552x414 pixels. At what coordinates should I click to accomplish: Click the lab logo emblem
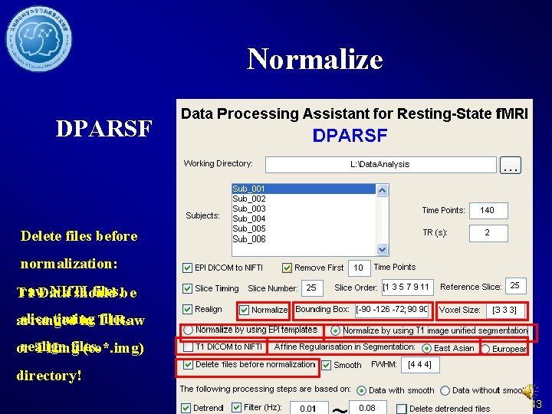39,38
